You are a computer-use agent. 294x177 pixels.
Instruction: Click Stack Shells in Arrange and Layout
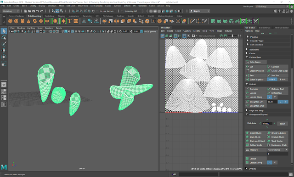coord(256,137)
